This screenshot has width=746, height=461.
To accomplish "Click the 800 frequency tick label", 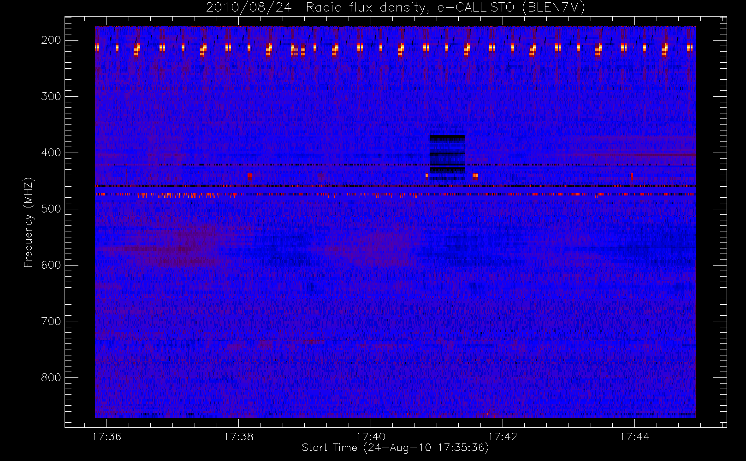I will click(x=51, y=378).
